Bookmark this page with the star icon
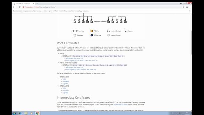 click(183, 7)
